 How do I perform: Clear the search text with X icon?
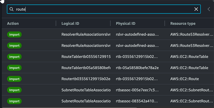196,9
